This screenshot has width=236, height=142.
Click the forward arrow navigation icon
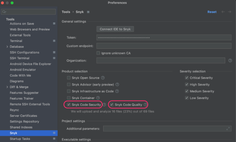[229, 12]
